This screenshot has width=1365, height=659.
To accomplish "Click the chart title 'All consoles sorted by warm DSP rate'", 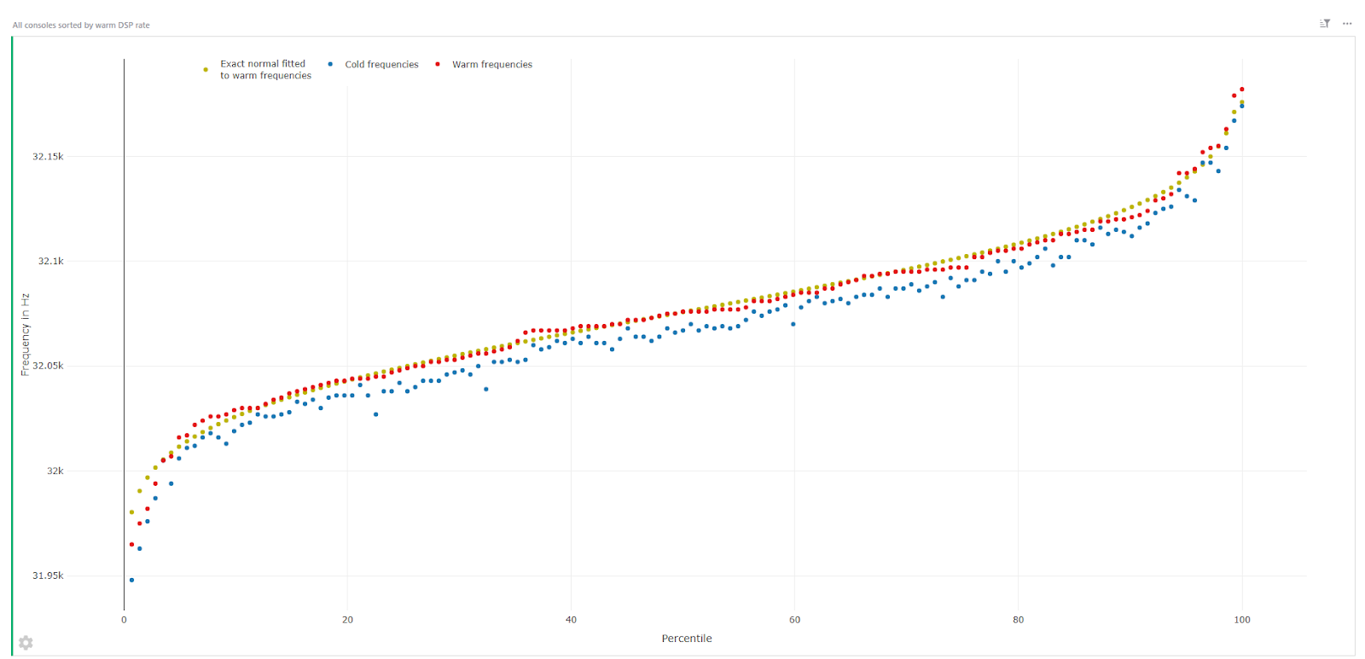I will [x=81, y=26].
